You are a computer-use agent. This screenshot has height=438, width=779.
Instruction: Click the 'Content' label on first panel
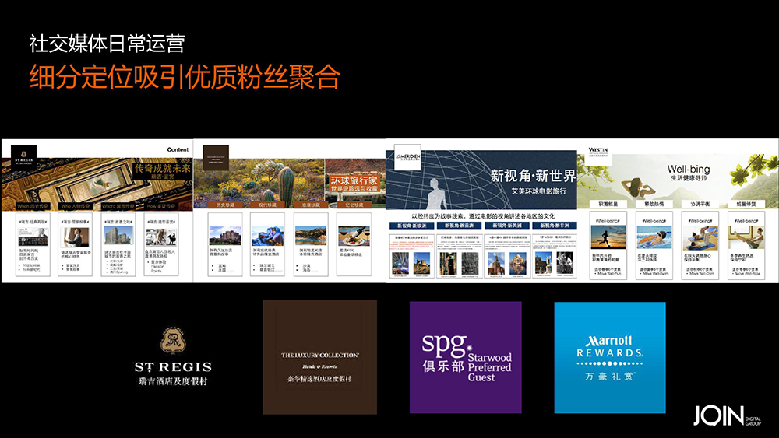pos(178,149)
